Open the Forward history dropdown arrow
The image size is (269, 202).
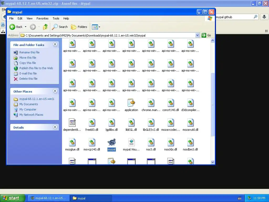[39, 27]
